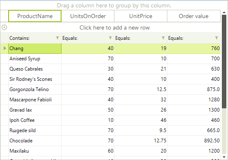The height and width of the screenshot is (160, 228).
Task: Click UnitPrice 46 in Ipoh Coffee row
Action: pos(141,120)
